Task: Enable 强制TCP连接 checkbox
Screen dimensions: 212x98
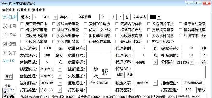Action: click(x=85, y=24)
